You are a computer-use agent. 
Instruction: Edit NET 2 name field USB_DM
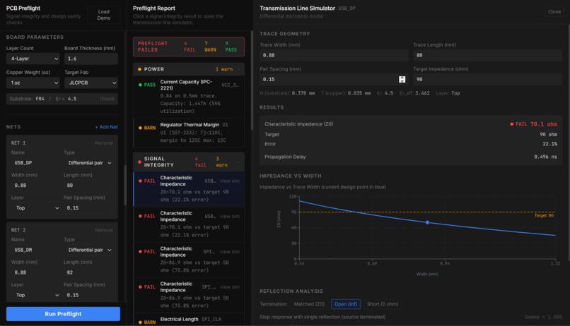click(35, 250)
